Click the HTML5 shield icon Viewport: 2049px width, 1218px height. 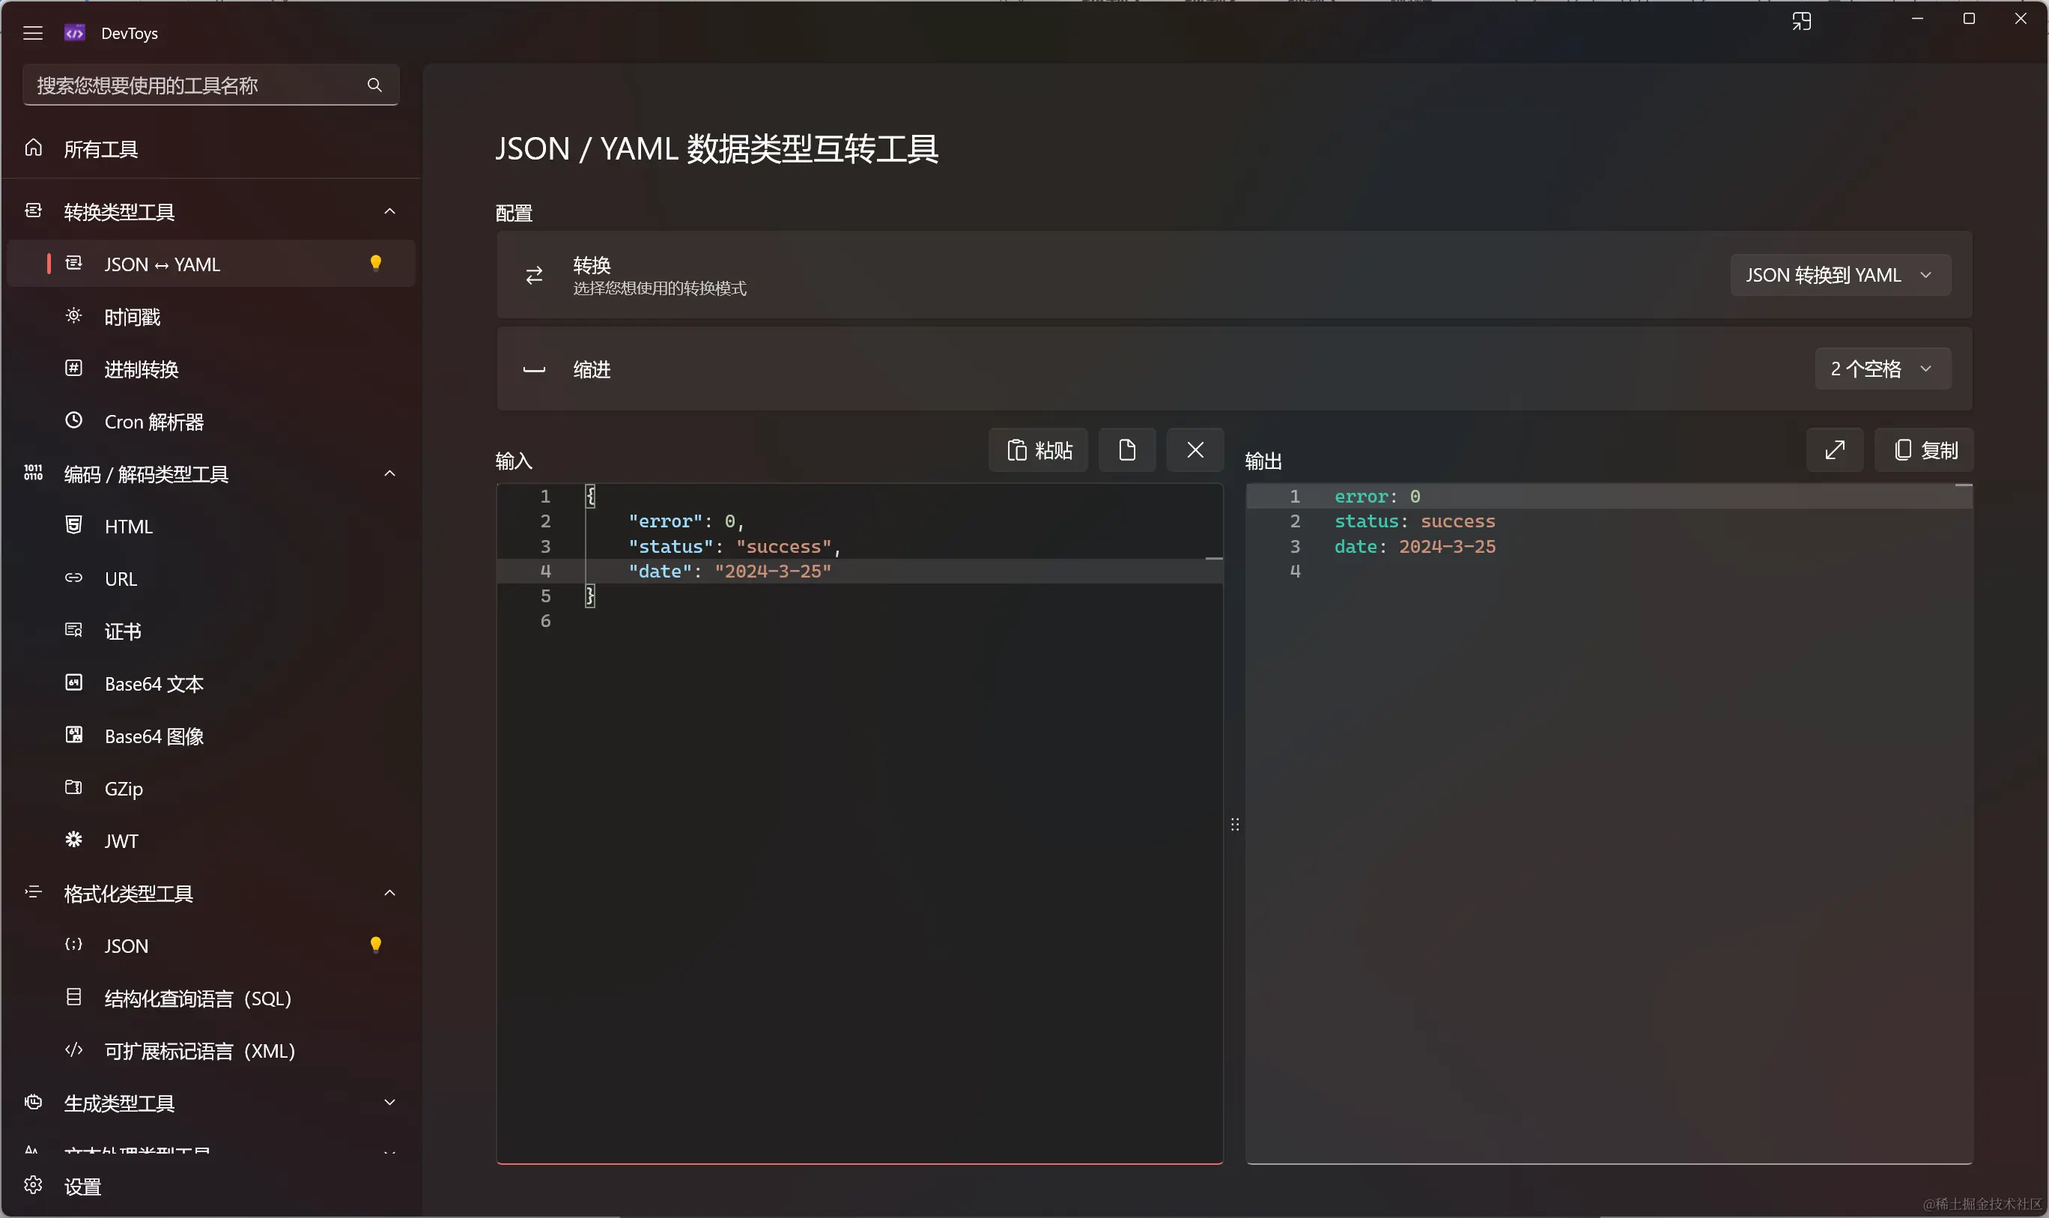(x=74, y=524)
